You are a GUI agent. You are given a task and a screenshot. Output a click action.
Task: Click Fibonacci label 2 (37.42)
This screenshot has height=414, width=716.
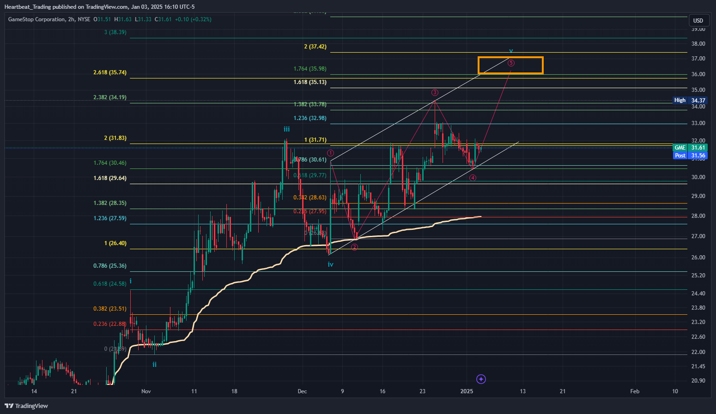coord(316,47)
